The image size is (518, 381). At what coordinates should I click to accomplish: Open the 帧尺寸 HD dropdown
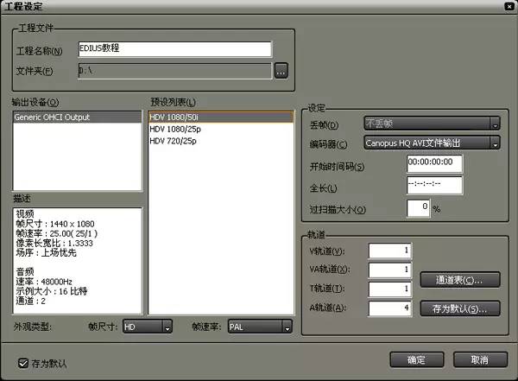click(146, 327)
